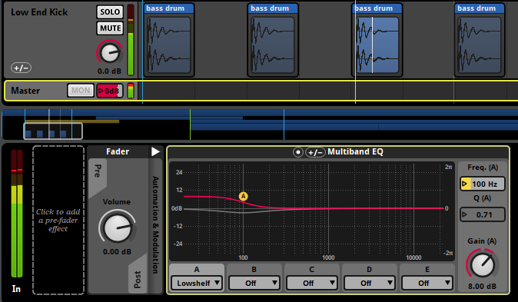The height and width of the screenshot is (302, 518).
Task: Open the band C Off dropdown
Action: pos(311,283)
